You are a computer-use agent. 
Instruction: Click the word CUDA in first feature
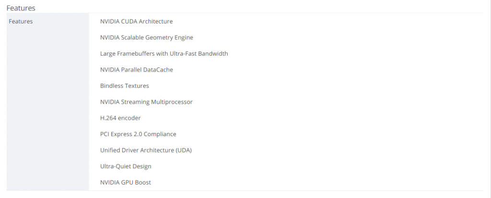pyautogui.click(x=129, y=22)
